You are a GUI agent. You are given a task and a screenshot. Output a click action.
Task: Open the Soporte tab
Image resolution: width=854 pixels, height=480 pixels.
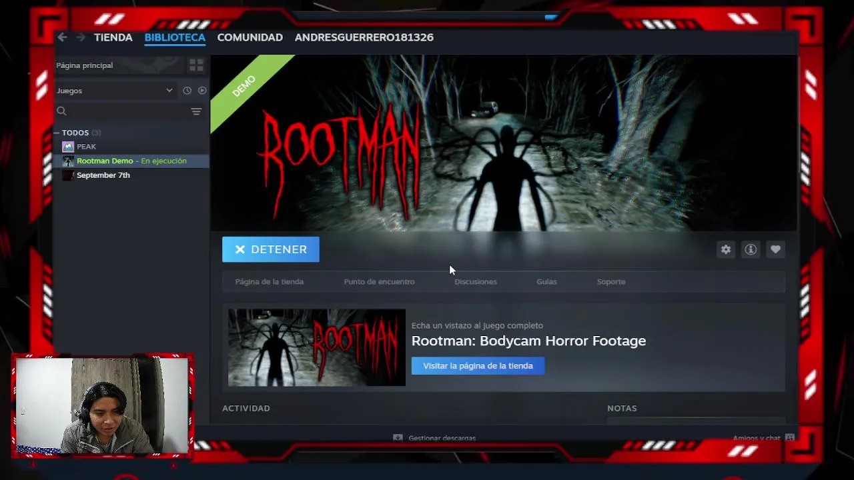(x=611, y=282)
